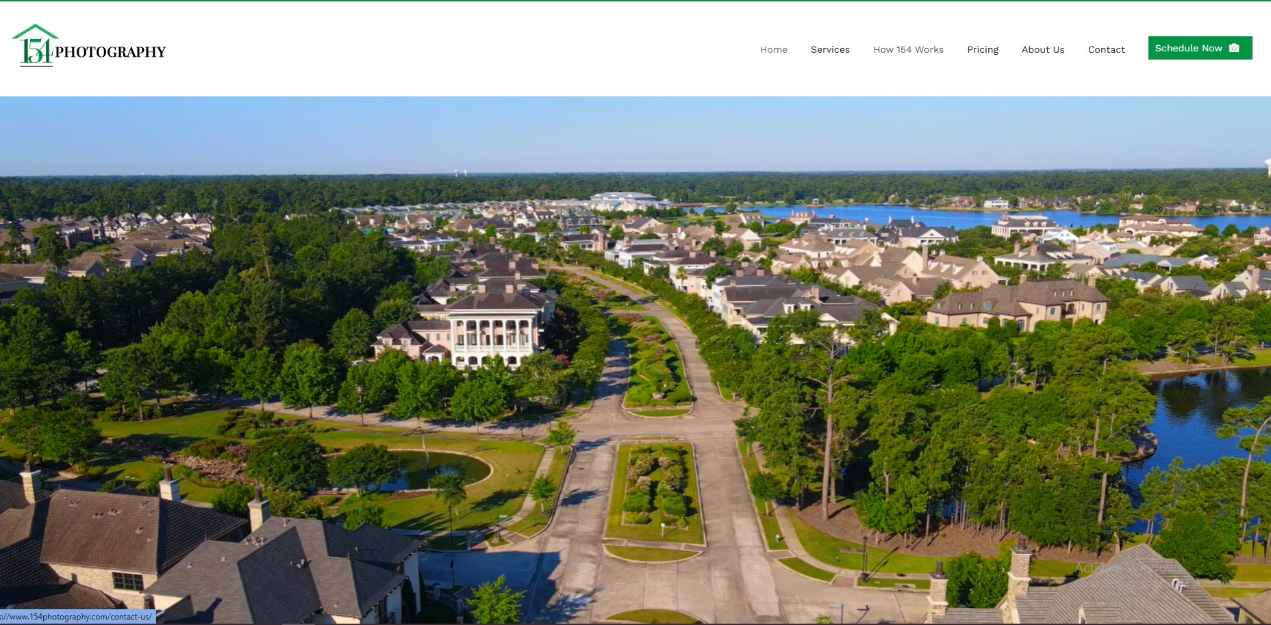Click the green 154 numerals in logo
The height and width of the screenshot is (625, 1271).
(36, 51)
